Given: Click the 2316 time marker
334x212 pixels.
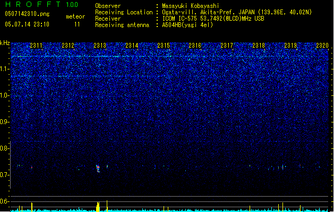Looking at the screenshot, I should 195,46.
